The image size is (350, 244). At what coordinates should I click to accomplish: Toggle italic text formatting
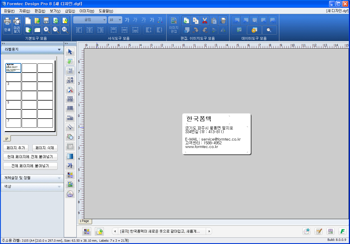(x=135, y=20)
